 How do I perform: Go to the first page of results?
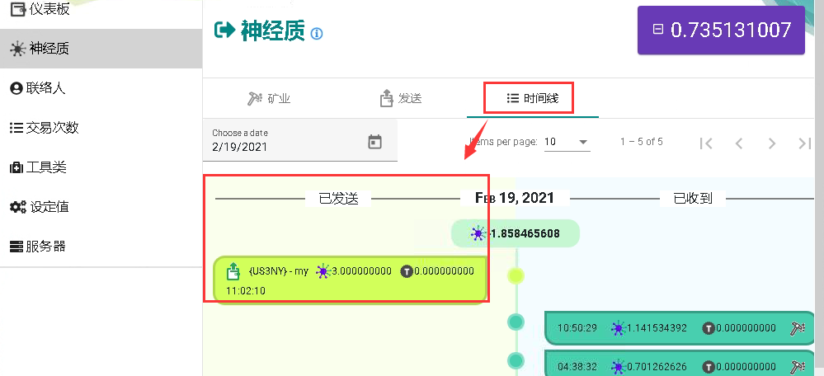pyautogui.click(x=706, y=143)
